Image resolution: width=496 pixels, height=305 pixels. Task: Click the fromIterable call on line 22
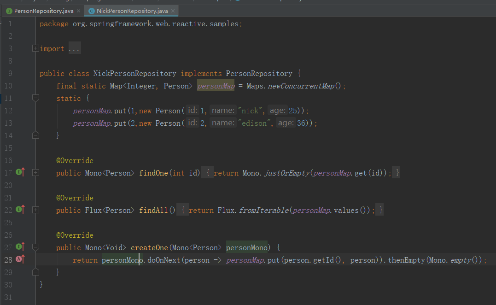tap(264, 210)
